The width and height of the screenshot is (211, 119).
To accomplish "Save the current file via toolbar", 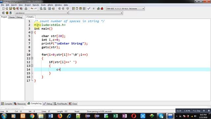I will point(10,9).
